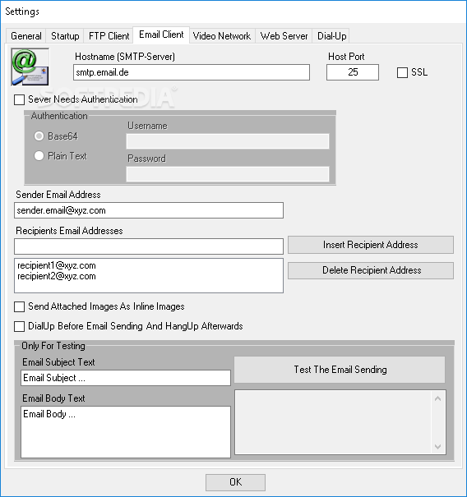467x497 pixels.
Task: Enable the SSL checkbox
Action: [x=402, y=72]
